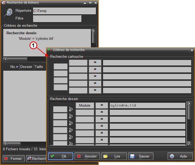Click the Recherche de fichiers title bar icon

pos(3,3)
